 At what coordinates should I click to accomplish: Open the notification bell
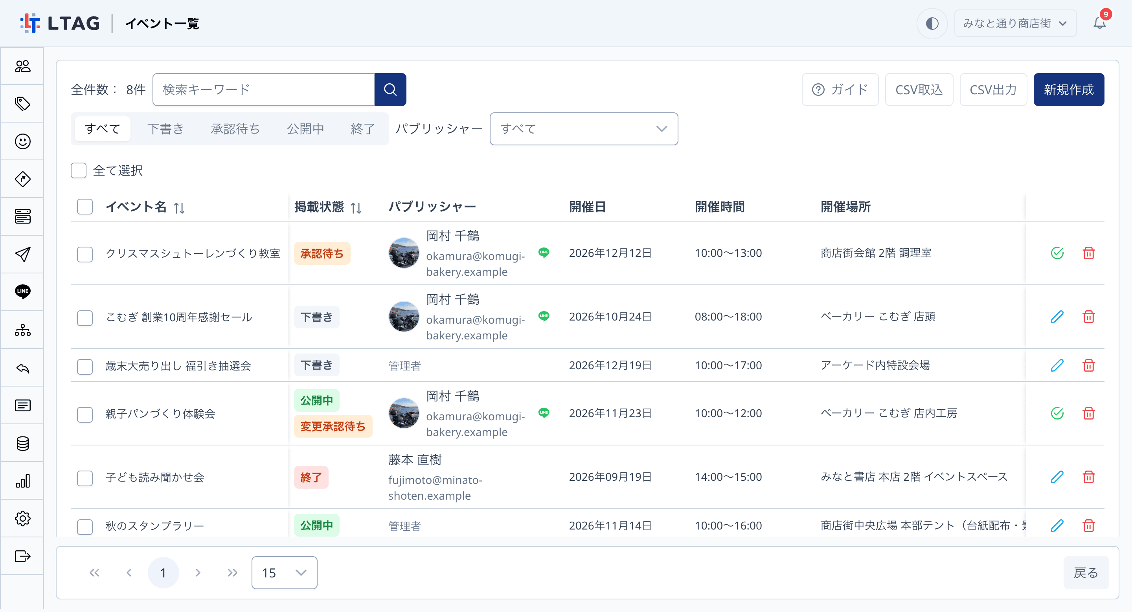(x=1099, y=23)
